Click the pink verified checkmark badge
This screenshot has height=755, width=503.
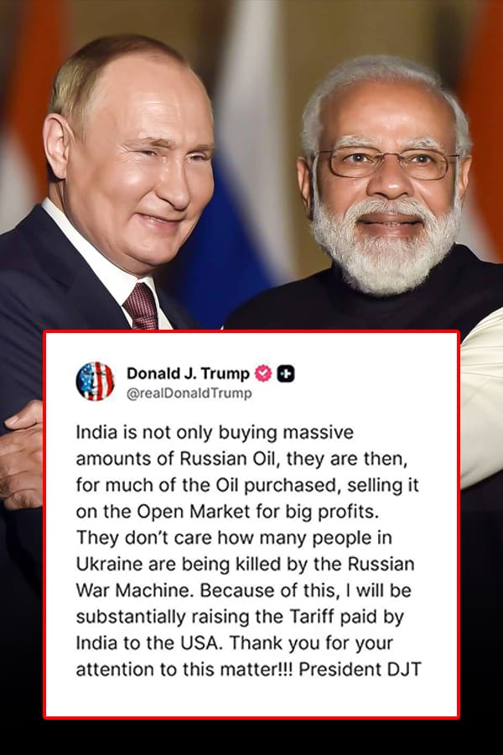pos(262,373)
